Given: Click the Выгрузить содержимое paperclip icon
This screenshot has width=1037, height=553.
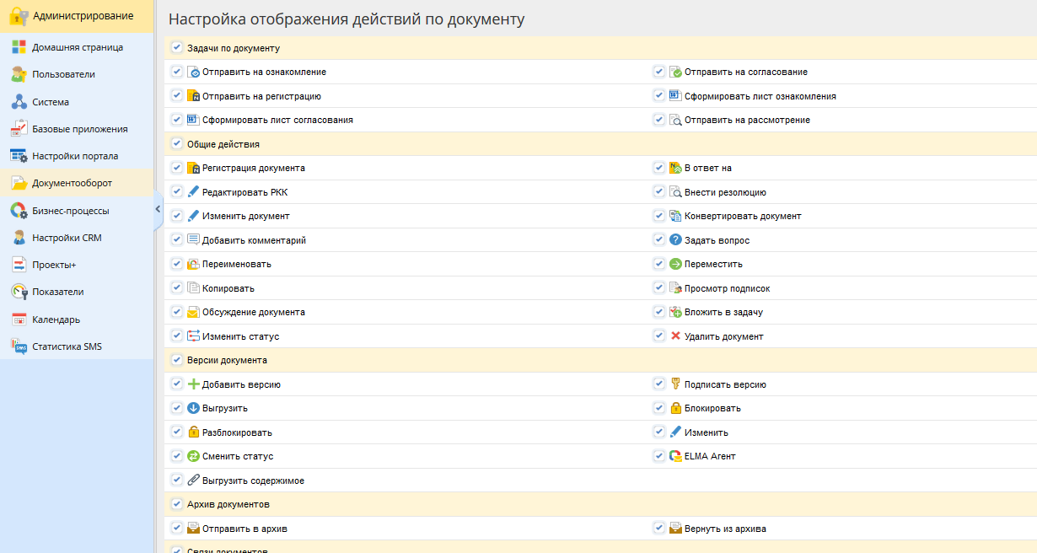Looking at the screenshot, I should coord(193,481).
